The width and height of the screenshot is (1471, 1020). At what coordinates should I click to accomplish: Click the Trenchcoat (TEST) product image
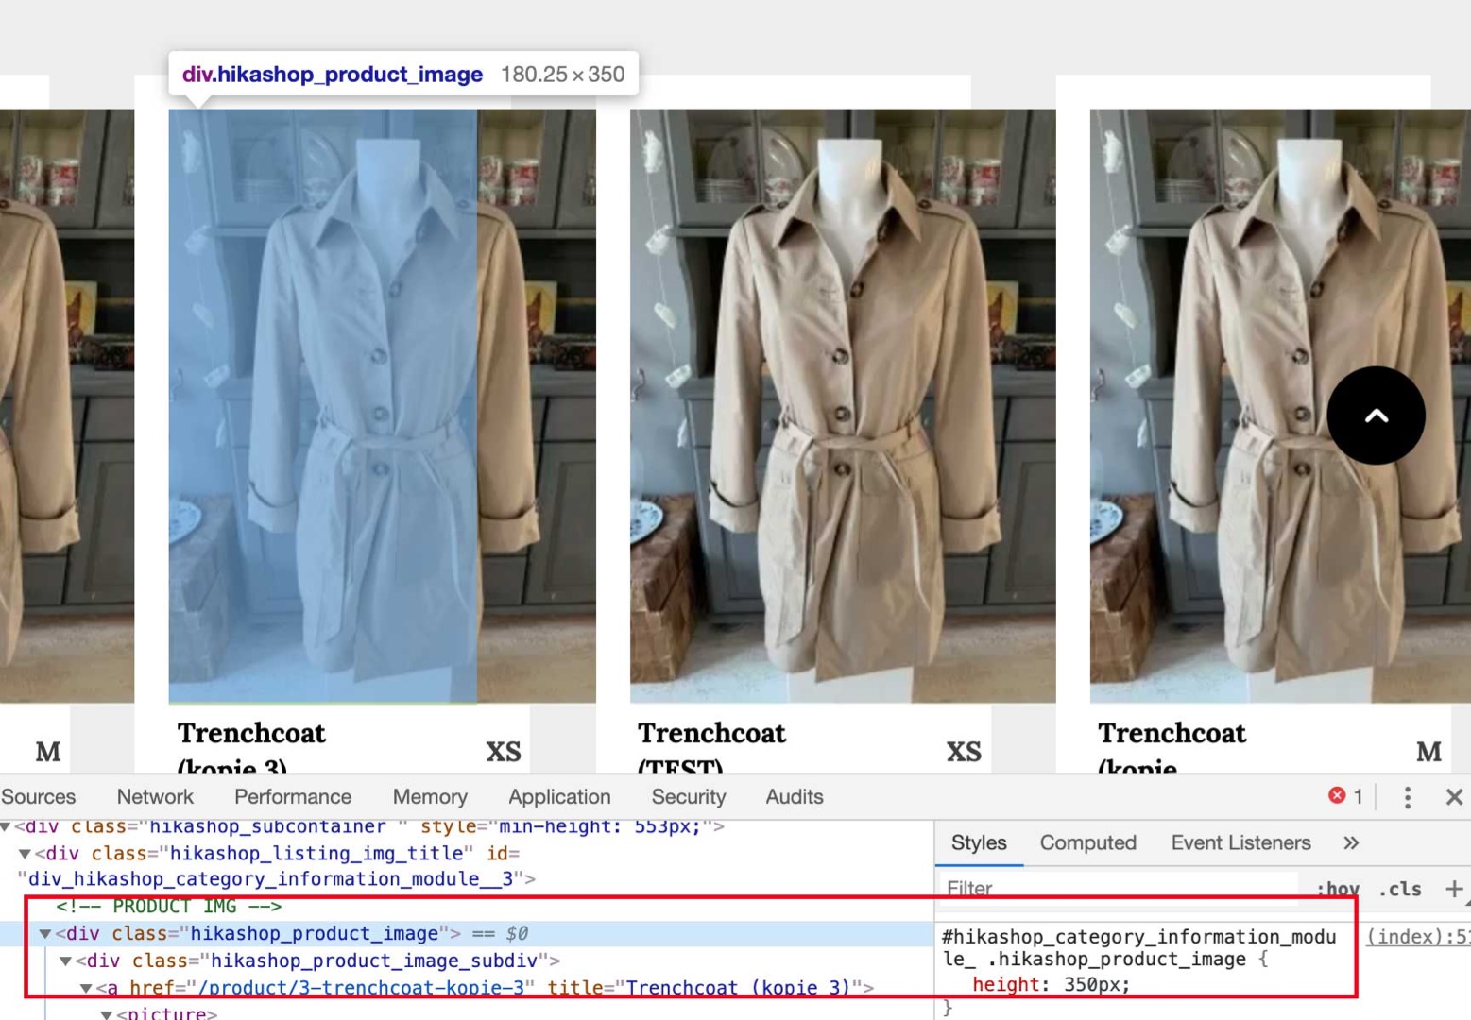click(x=842, y=406)
